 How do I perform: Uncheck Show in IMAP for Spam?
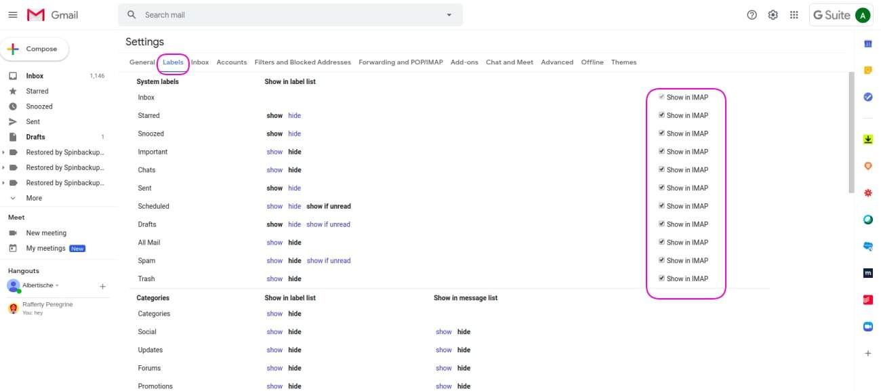coord(661,260)
